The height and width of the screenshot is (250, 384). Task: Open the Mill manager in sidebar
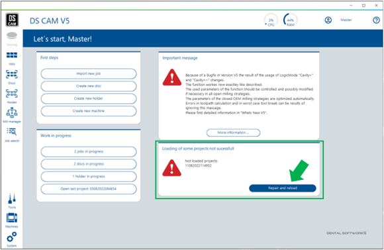tap(12, 116)
